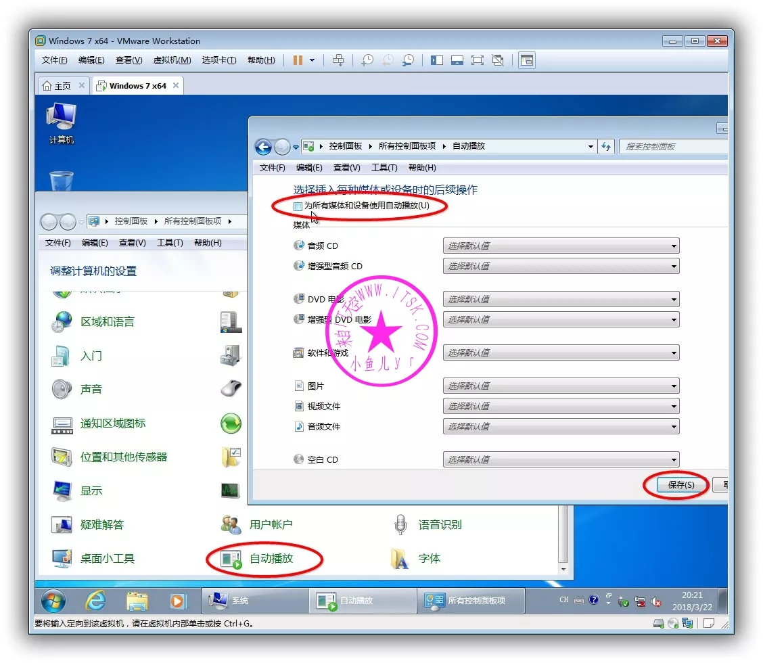The width and height of the screenshot is (763, 663).
Task: Open Internet Explorer from the guest taskbar
Action: click(x=95, y=600)
